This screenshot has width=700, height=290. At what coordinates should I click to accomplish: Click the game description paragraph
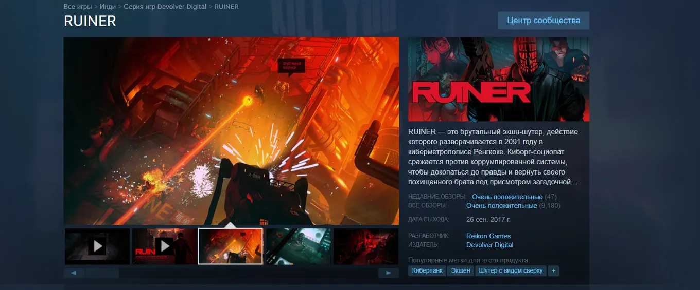(494, 157)
